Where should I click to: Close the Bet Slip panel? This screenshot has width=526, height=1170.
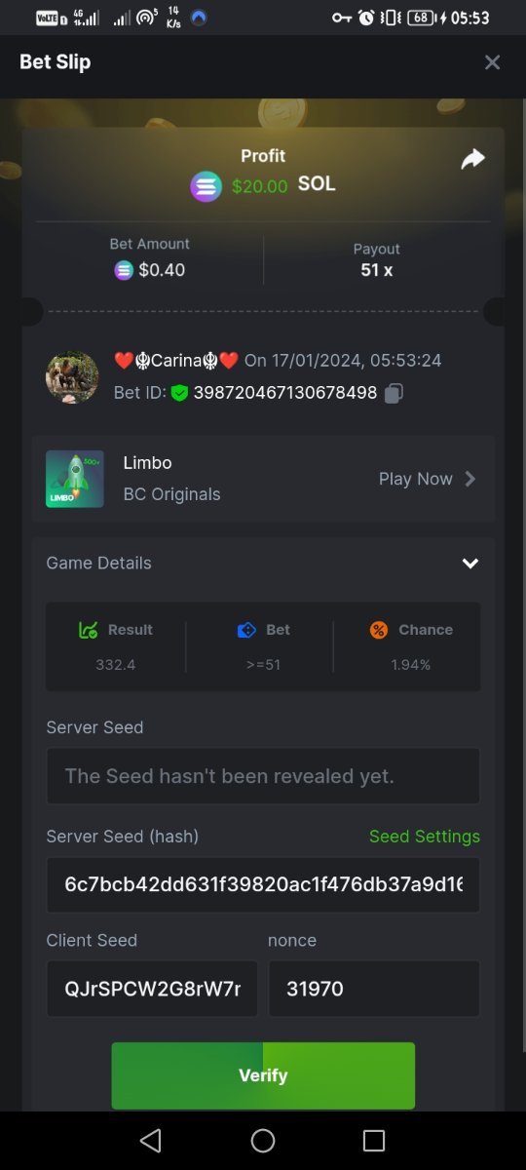tap(492, 62)
